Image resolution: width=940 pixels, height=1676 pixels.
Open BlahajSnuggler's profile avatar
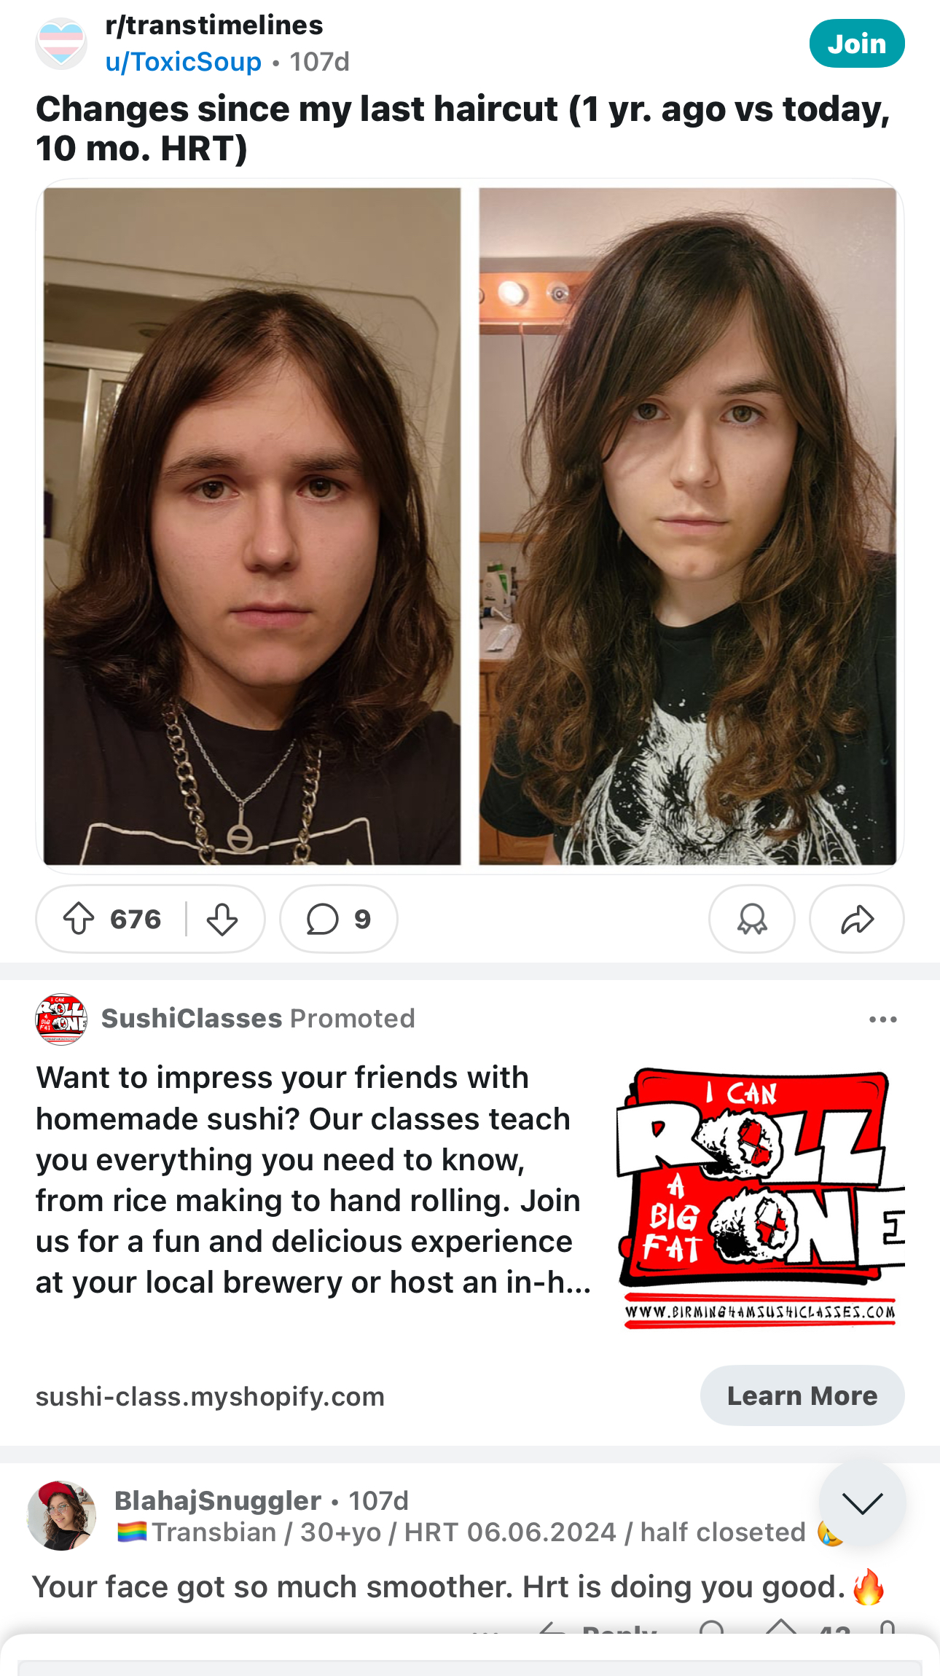point(62,1516)
